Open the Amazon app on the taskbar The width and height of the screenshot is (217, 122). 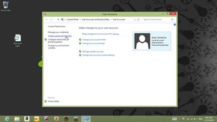click(x=27, y=119)
